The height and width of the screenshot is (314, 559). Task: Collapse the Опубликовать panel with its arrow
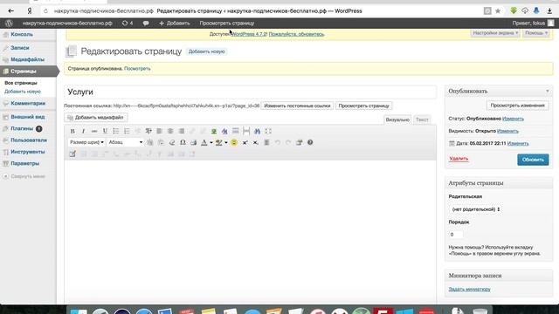tap(548, 91)
